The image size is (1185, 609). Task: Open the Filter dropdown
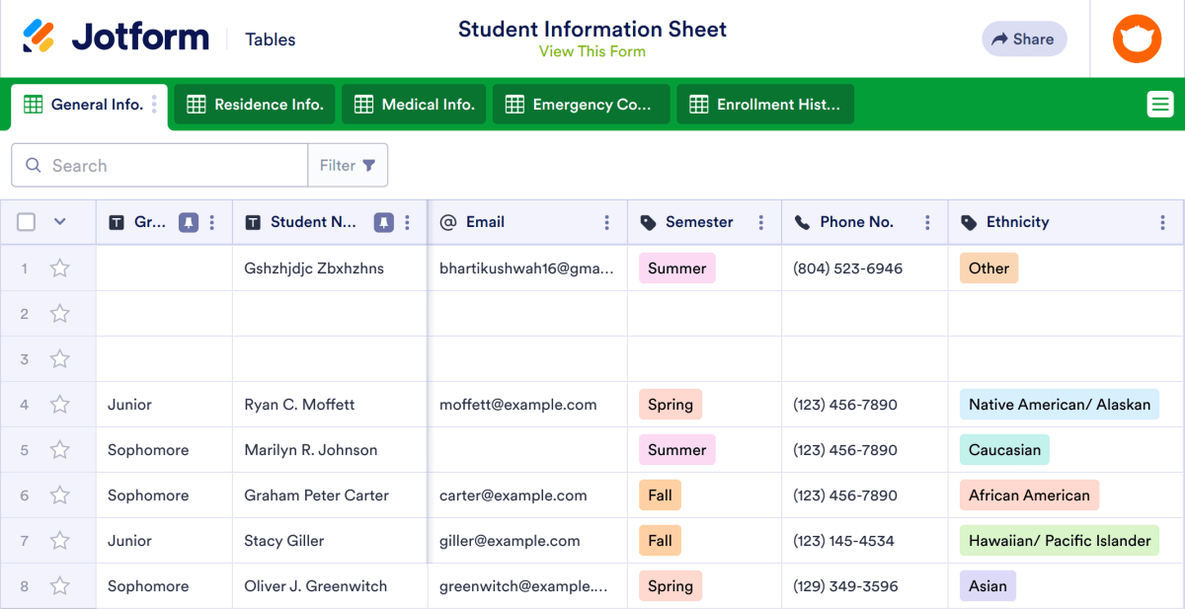click(348, 165)
